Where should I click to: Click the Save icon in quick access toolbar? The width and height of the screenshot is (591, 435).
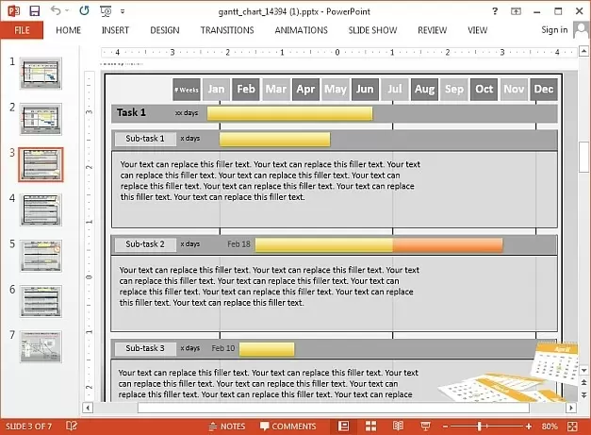click(34, 11)
